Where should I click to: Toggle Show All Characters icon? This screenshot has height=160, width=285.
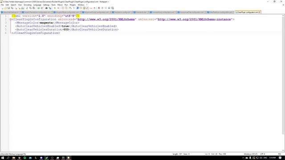[x=74, y=8]
